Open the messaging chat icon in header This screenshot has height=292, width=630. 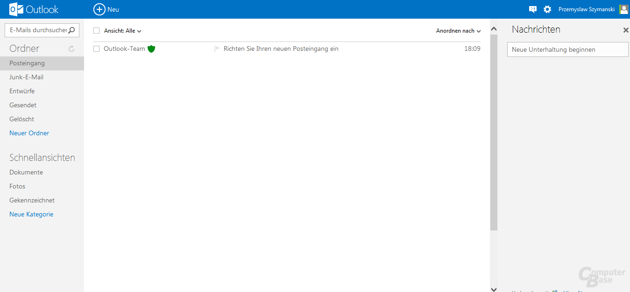click(532, 9)
